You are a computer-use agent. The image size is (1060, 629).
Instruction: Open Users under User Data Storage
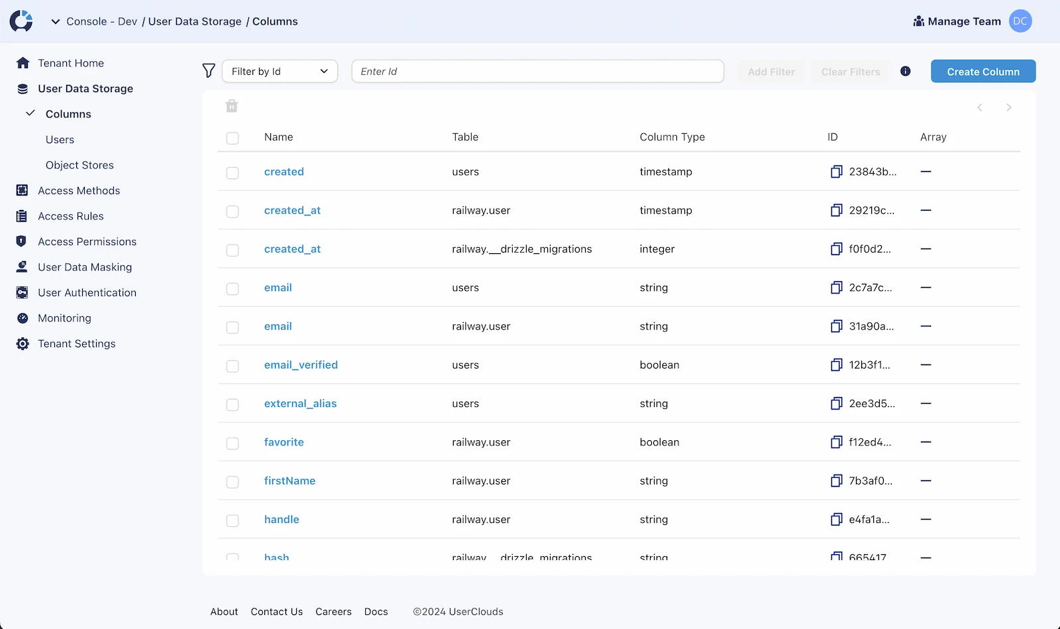point(60,140)
